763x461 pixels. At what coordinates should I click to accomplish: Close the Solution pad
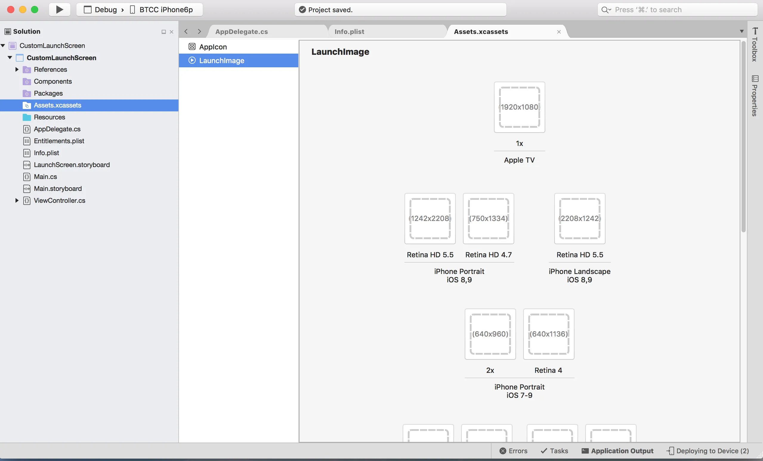tap(171, 32)
